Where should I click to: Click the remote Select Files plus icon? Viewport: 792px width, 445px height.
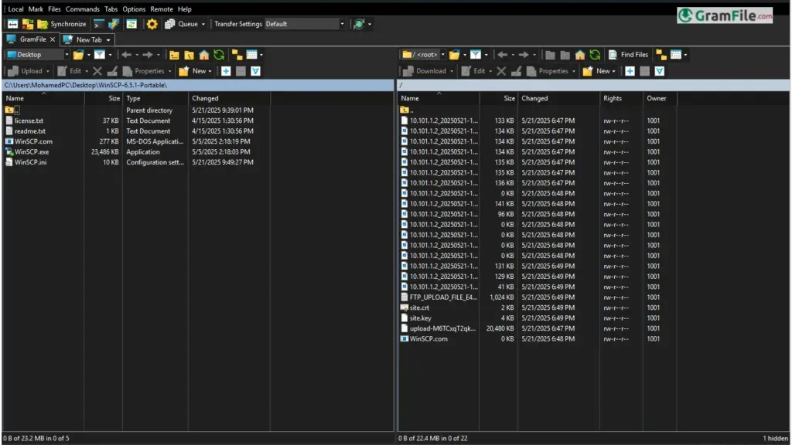(x=630, y=71)
